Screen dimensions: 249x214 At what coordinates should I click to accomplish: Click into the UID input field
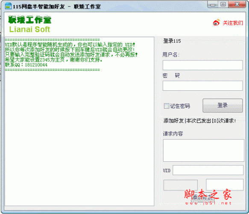point(208,170)
